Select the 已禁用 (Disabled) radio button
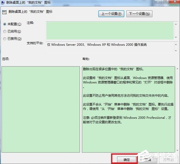Image resolution: width=180 pixels, height=164 pixels. click(4, 39)
